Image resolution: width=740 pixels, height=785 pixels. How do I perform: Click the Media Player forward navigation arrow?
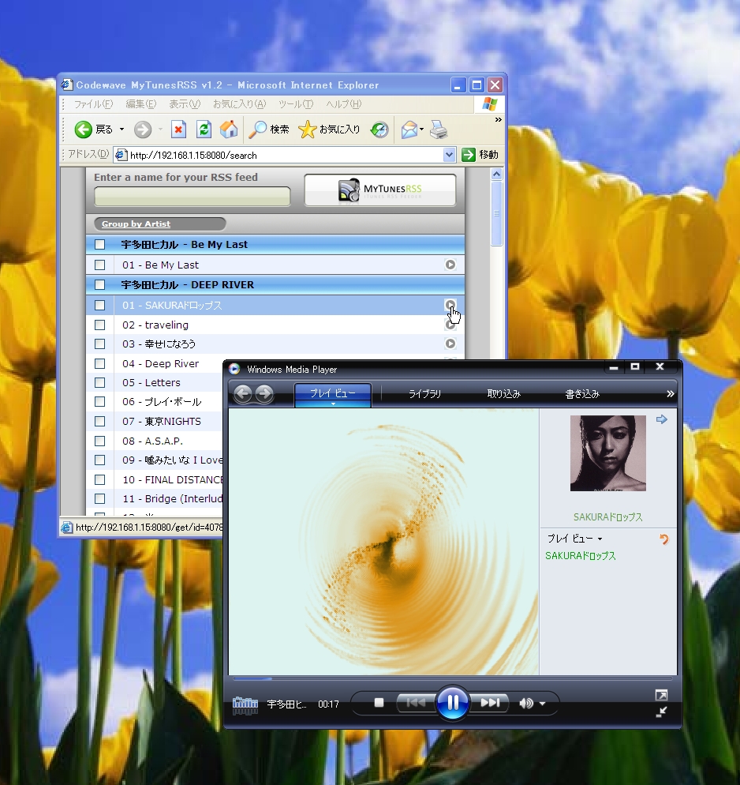(x=264, y=393)
